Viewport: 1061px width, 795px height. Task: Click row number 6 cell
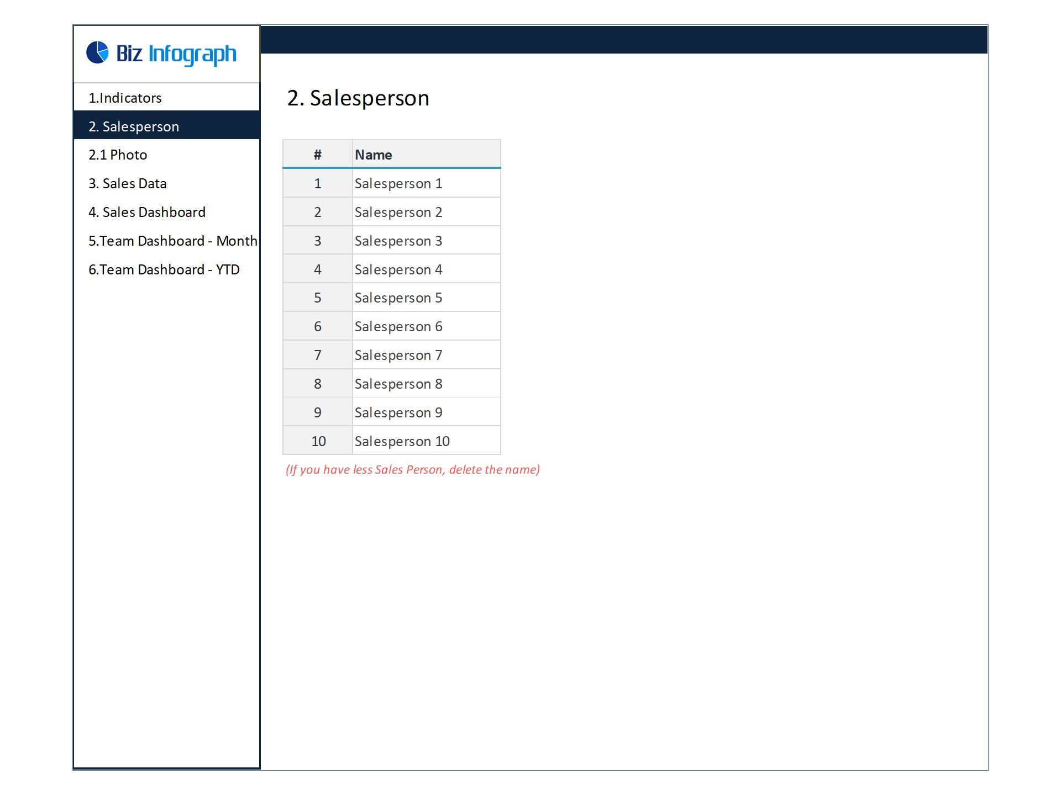[x=318, y=326]
